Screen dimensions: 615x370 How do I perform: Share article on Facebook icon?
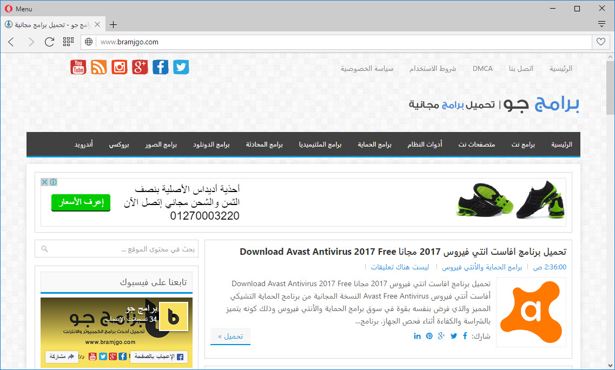point(465,336)
